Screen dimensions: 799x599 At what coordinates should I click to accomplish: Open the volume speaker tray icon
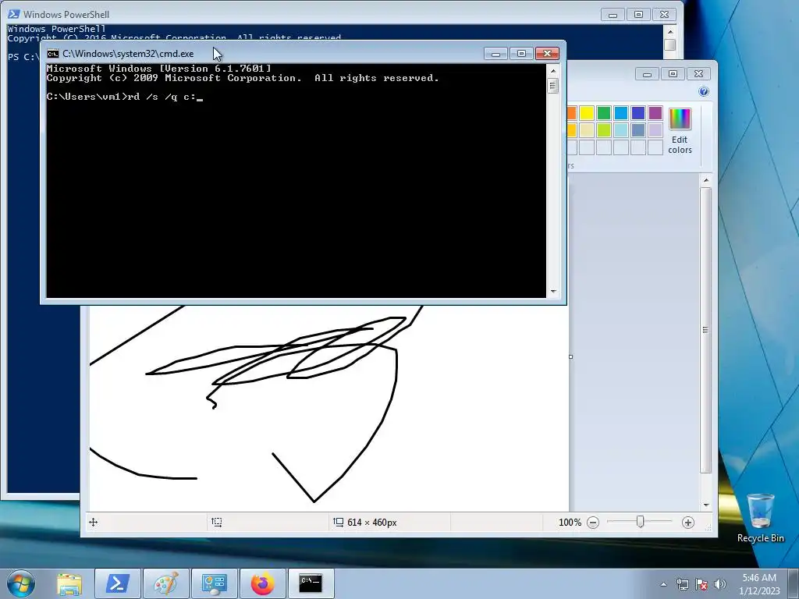coord(720,584)
